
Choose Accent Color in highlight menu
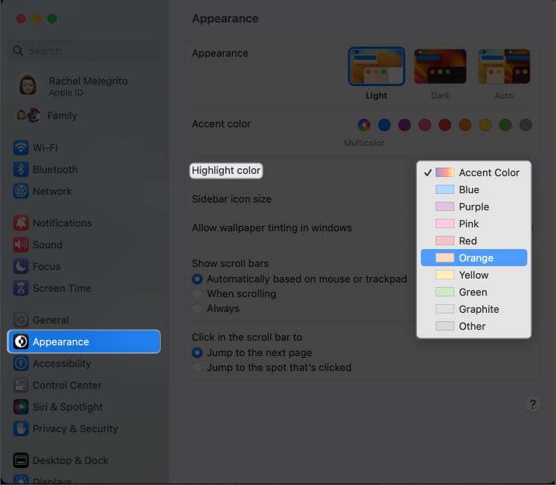(474, 172)
